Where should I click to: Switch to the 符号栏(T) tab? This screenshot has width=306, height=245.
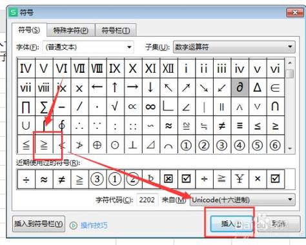tap(116, 30)
